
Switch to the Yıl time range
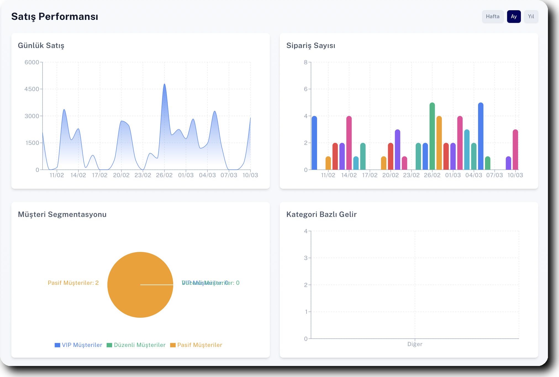[x=531, y=17]
